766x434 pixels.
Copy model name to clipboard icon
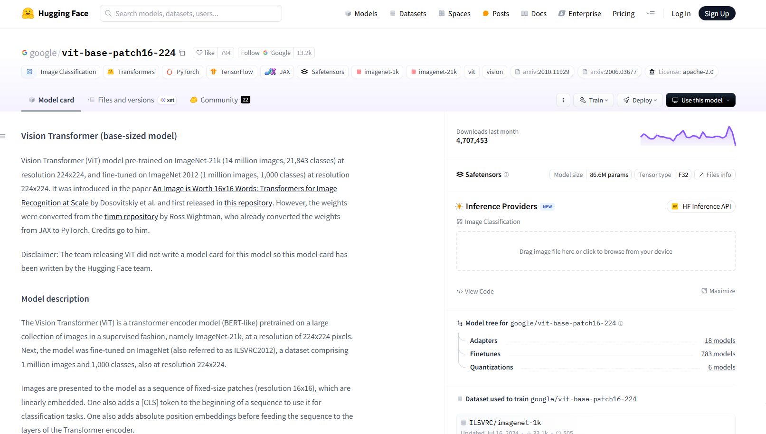pos(182,53)
